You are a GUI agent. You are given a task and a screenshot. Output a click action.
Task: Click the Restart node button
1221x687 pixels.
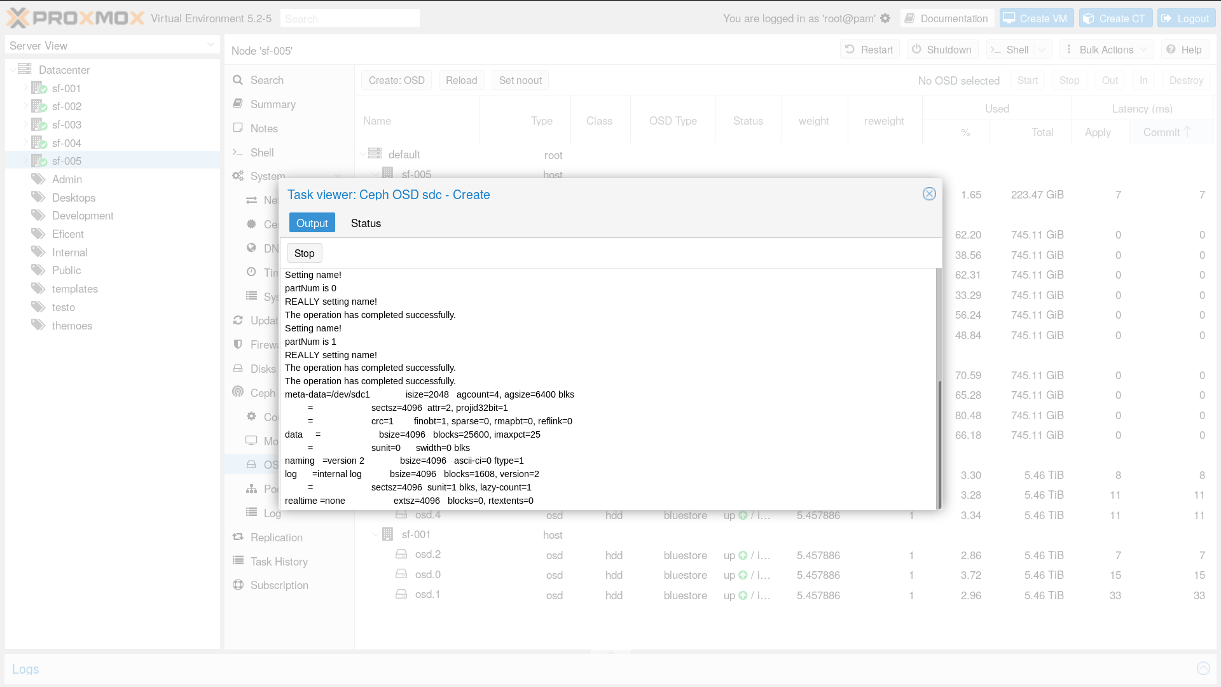point(870,50)
